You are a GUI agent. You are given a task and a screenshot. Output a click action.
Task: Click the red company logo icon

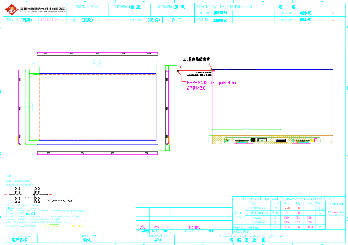pos(11,10)
